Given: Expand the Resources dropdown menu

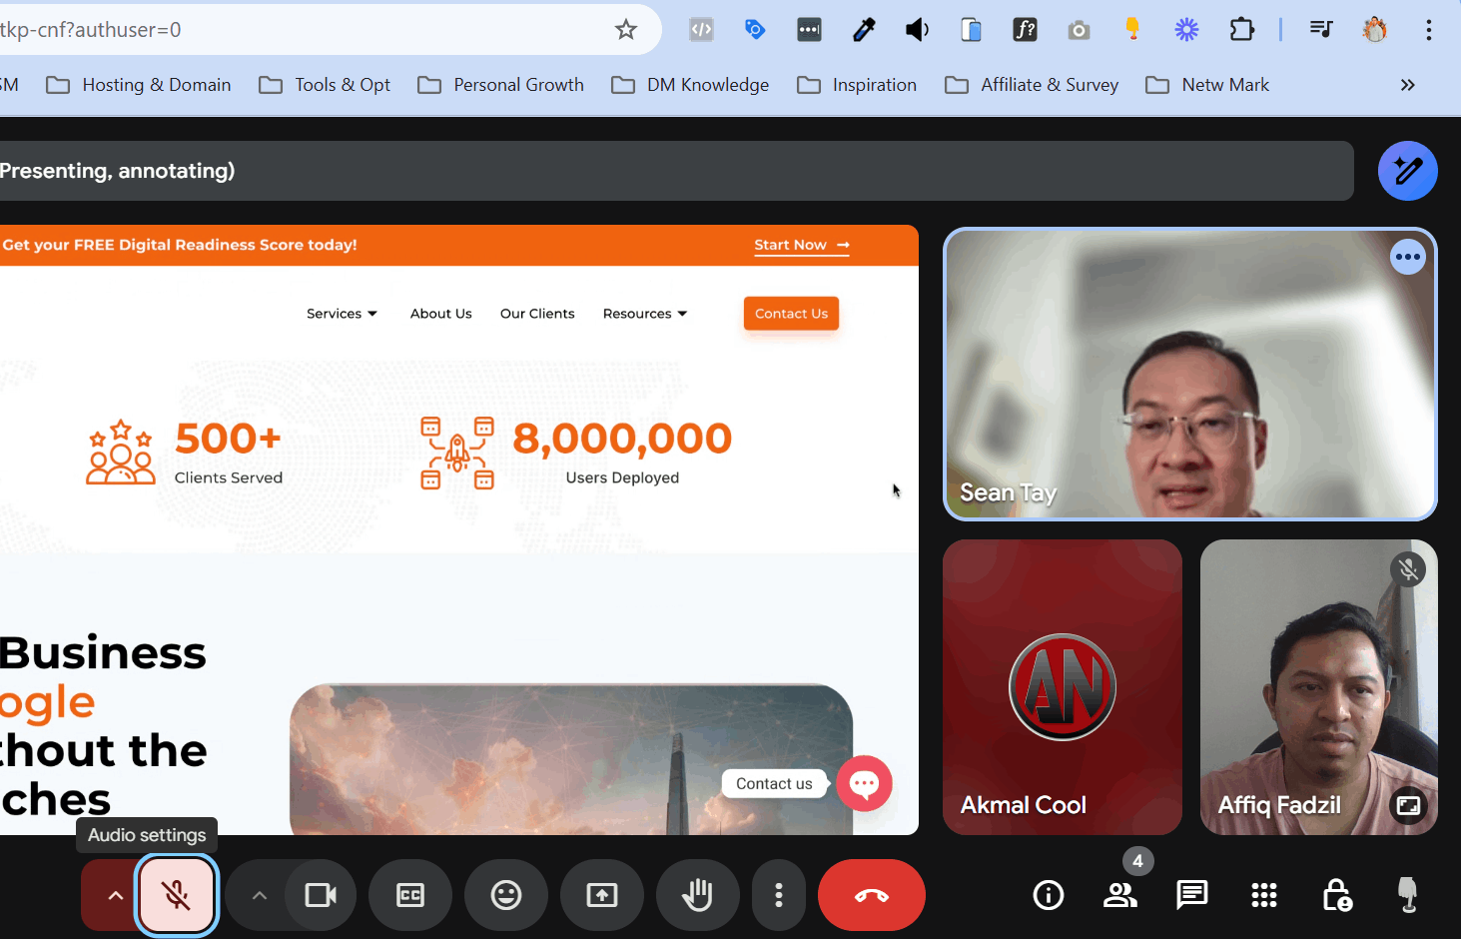Looking at the screenshot, I should pyautogui.click(x=645, y=314).
